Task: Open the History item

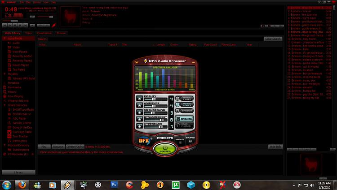Action: (12, 92)
